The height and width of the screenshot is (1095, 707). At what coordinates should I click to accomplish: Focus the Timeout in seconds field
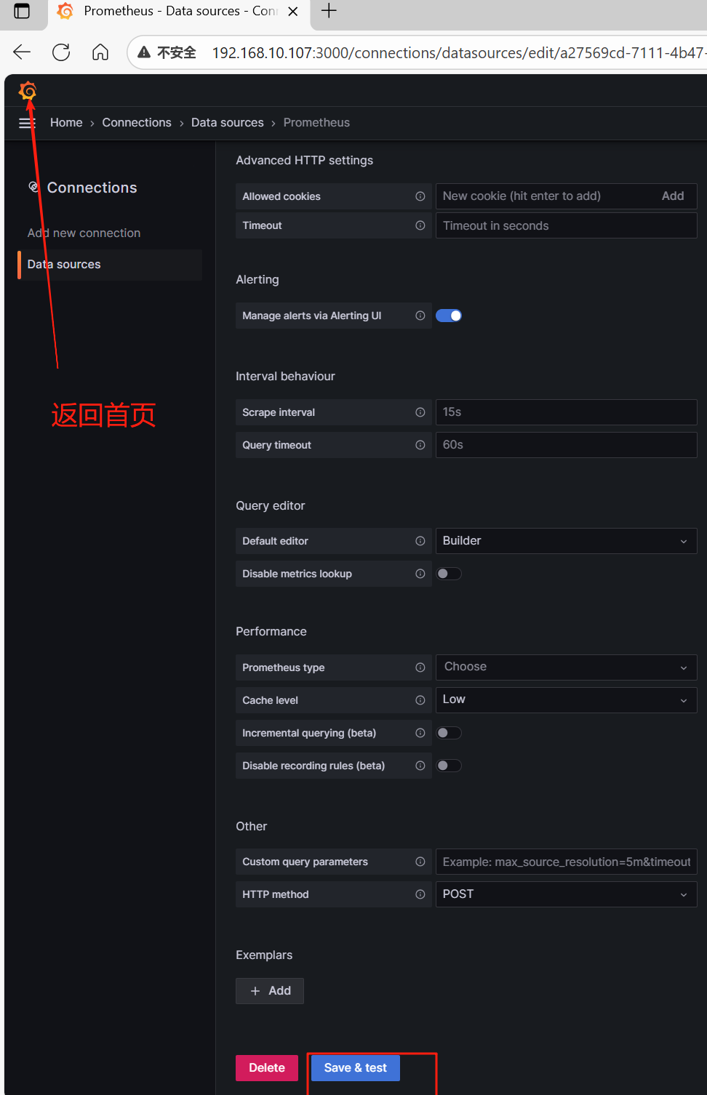(x=566, y=225)
